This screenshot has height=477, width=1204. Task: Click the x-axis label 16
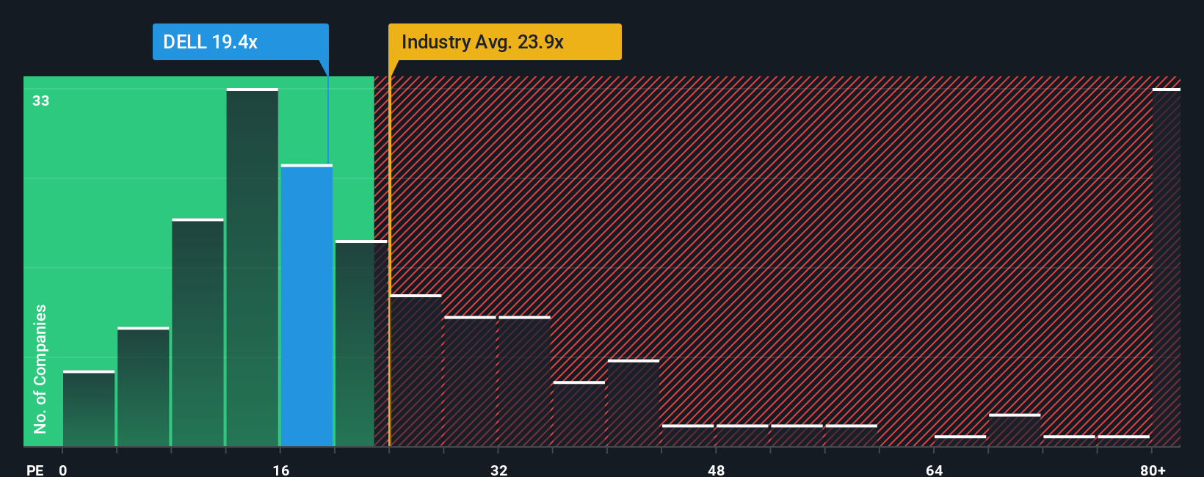pyautogui.click(x=280, y=470)
